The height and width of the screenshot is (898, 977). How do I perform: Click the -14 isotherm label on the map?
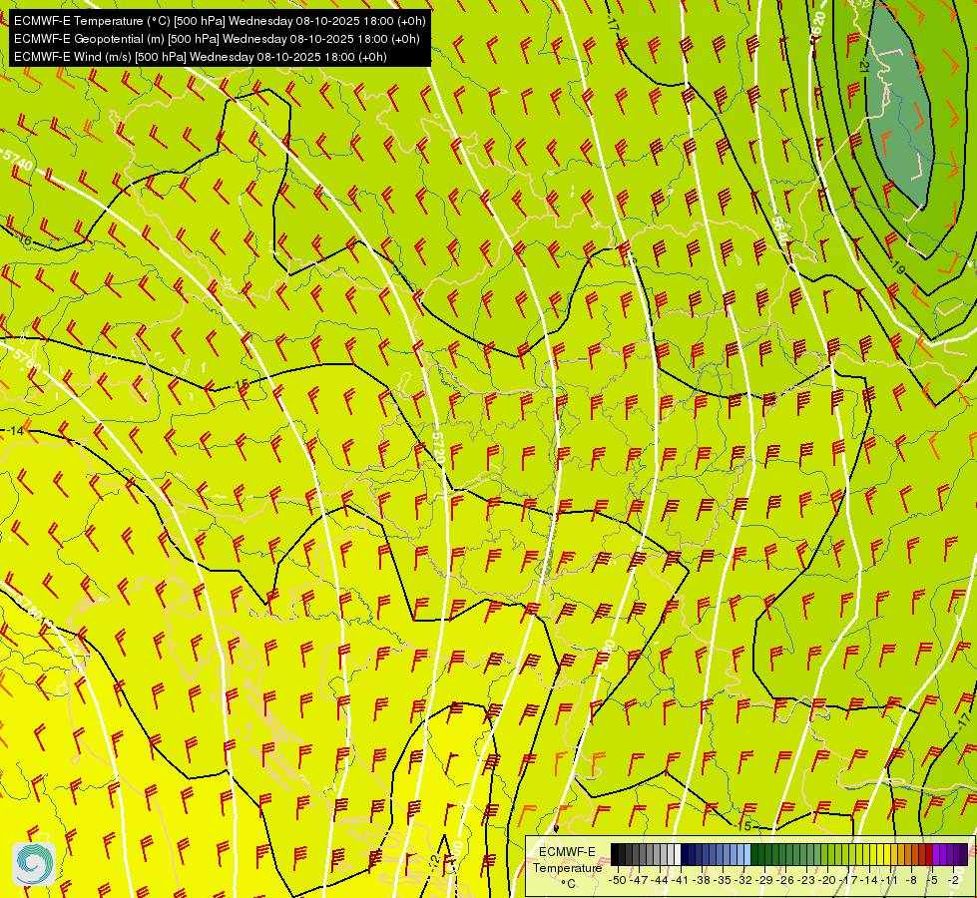click(x=15, y=431)
